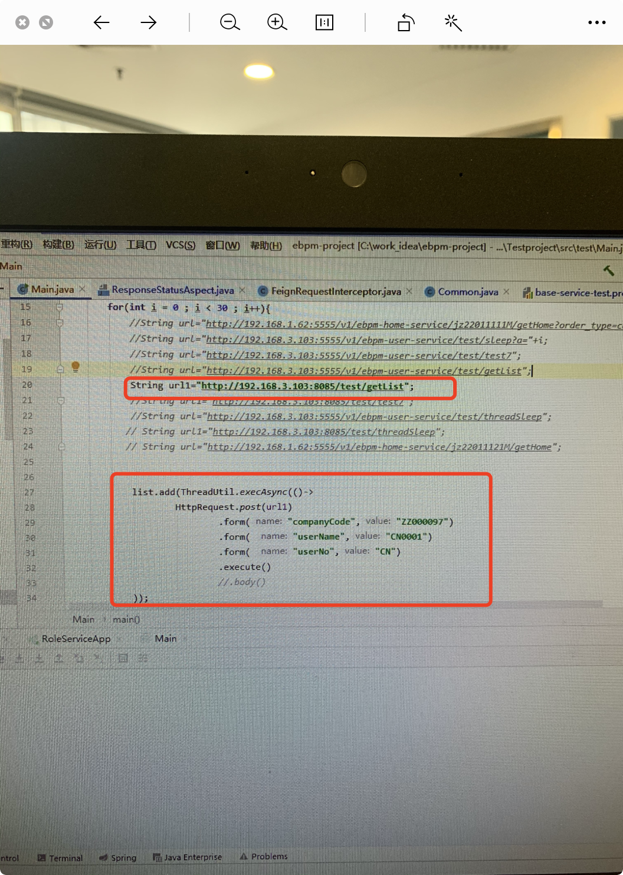Image resolution: width=623 pixels, height=875 pixels.
Task: Click the green build hammer icon
Action: coord(609,270)
